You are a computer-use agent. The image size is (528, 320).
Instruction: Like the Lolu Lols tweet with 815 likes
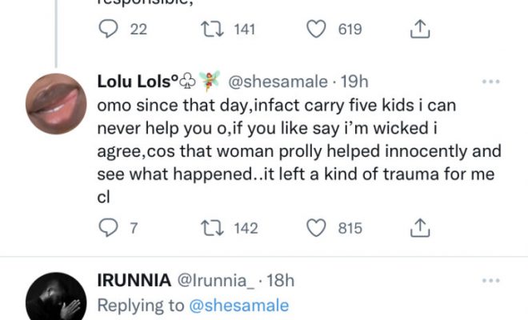tap(318, 228)
